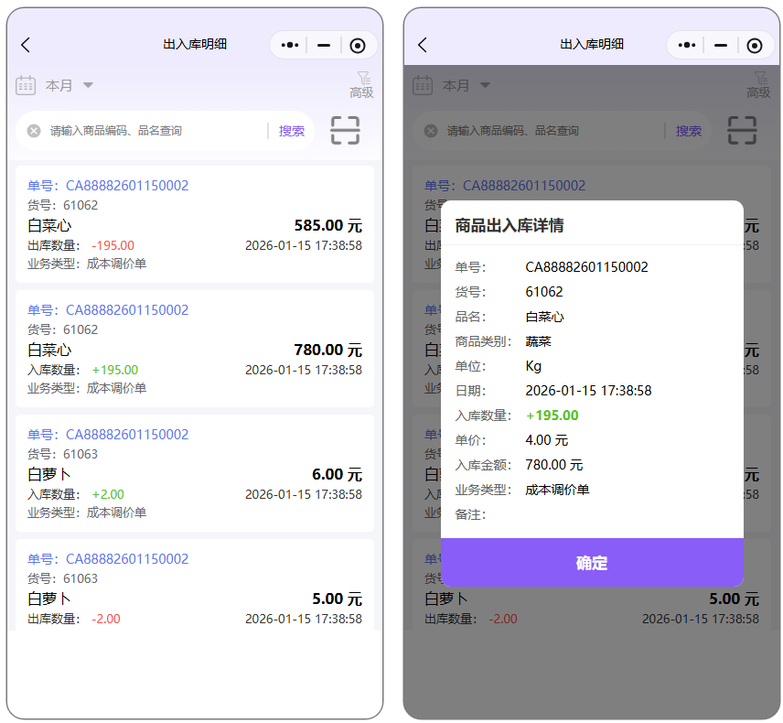The image size is (783, 723).
Task: Click -195.00 outbound quantity on left screen
Action: pyautogui.click(x=113, y=245)
